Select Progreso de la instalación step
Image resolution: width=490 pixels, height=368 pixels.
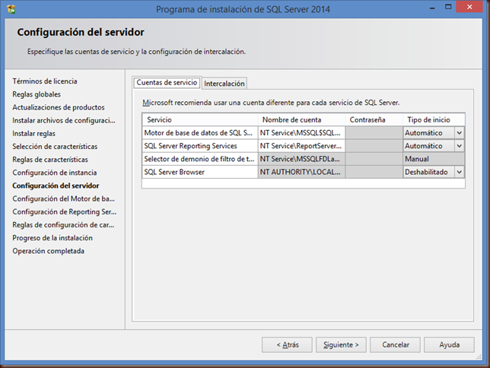[x=52, y=238]
